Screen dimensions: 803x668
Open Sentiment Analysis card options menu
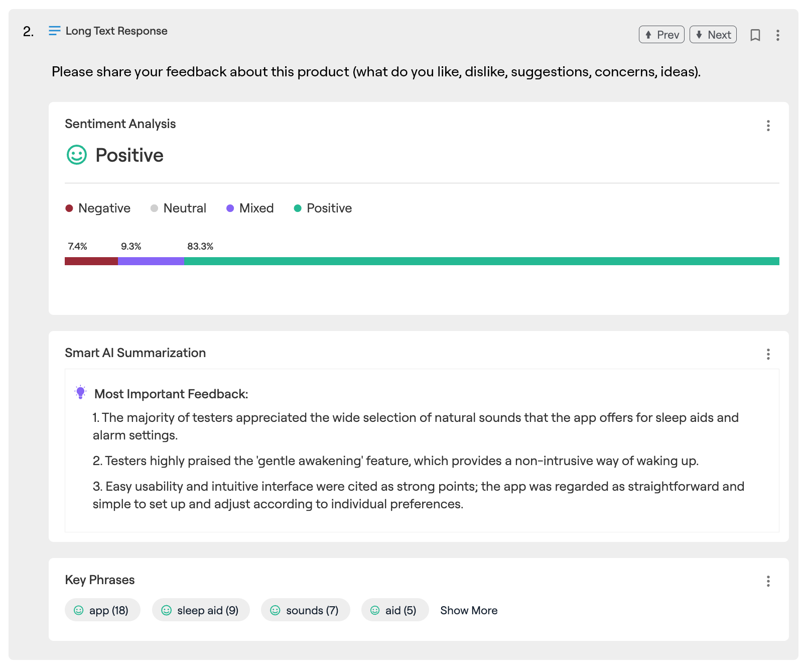[768, 126]
